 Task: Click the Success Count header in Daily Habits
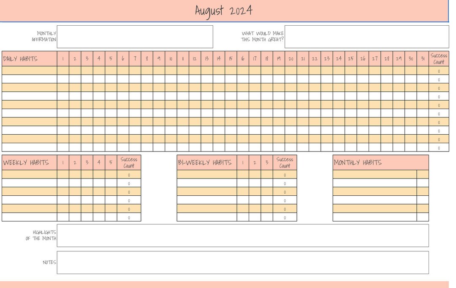[x=439, y=59]
